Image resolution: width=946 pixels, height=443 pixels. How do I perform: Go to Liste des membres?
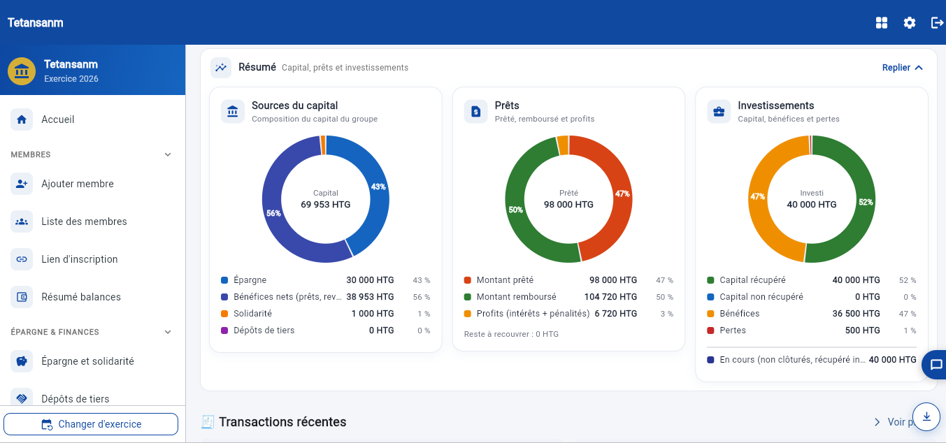click(92, 221)
